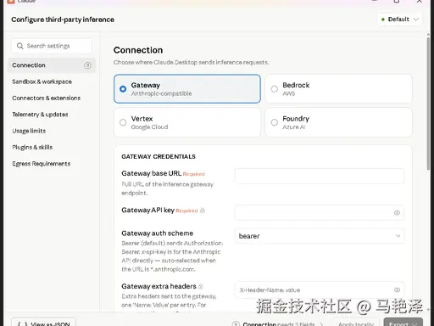Click the Connection item's count badge icon
This screenshot has width=434, height=326.
[87, 65]
